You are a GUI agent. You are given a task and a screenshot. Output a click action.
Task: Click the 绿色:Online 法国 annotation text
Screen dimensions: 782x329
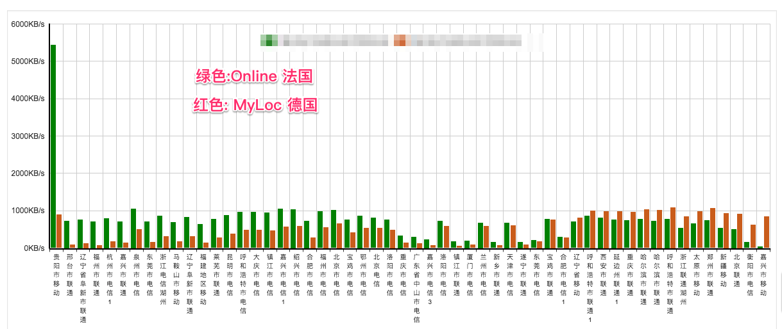coord(254,77)
